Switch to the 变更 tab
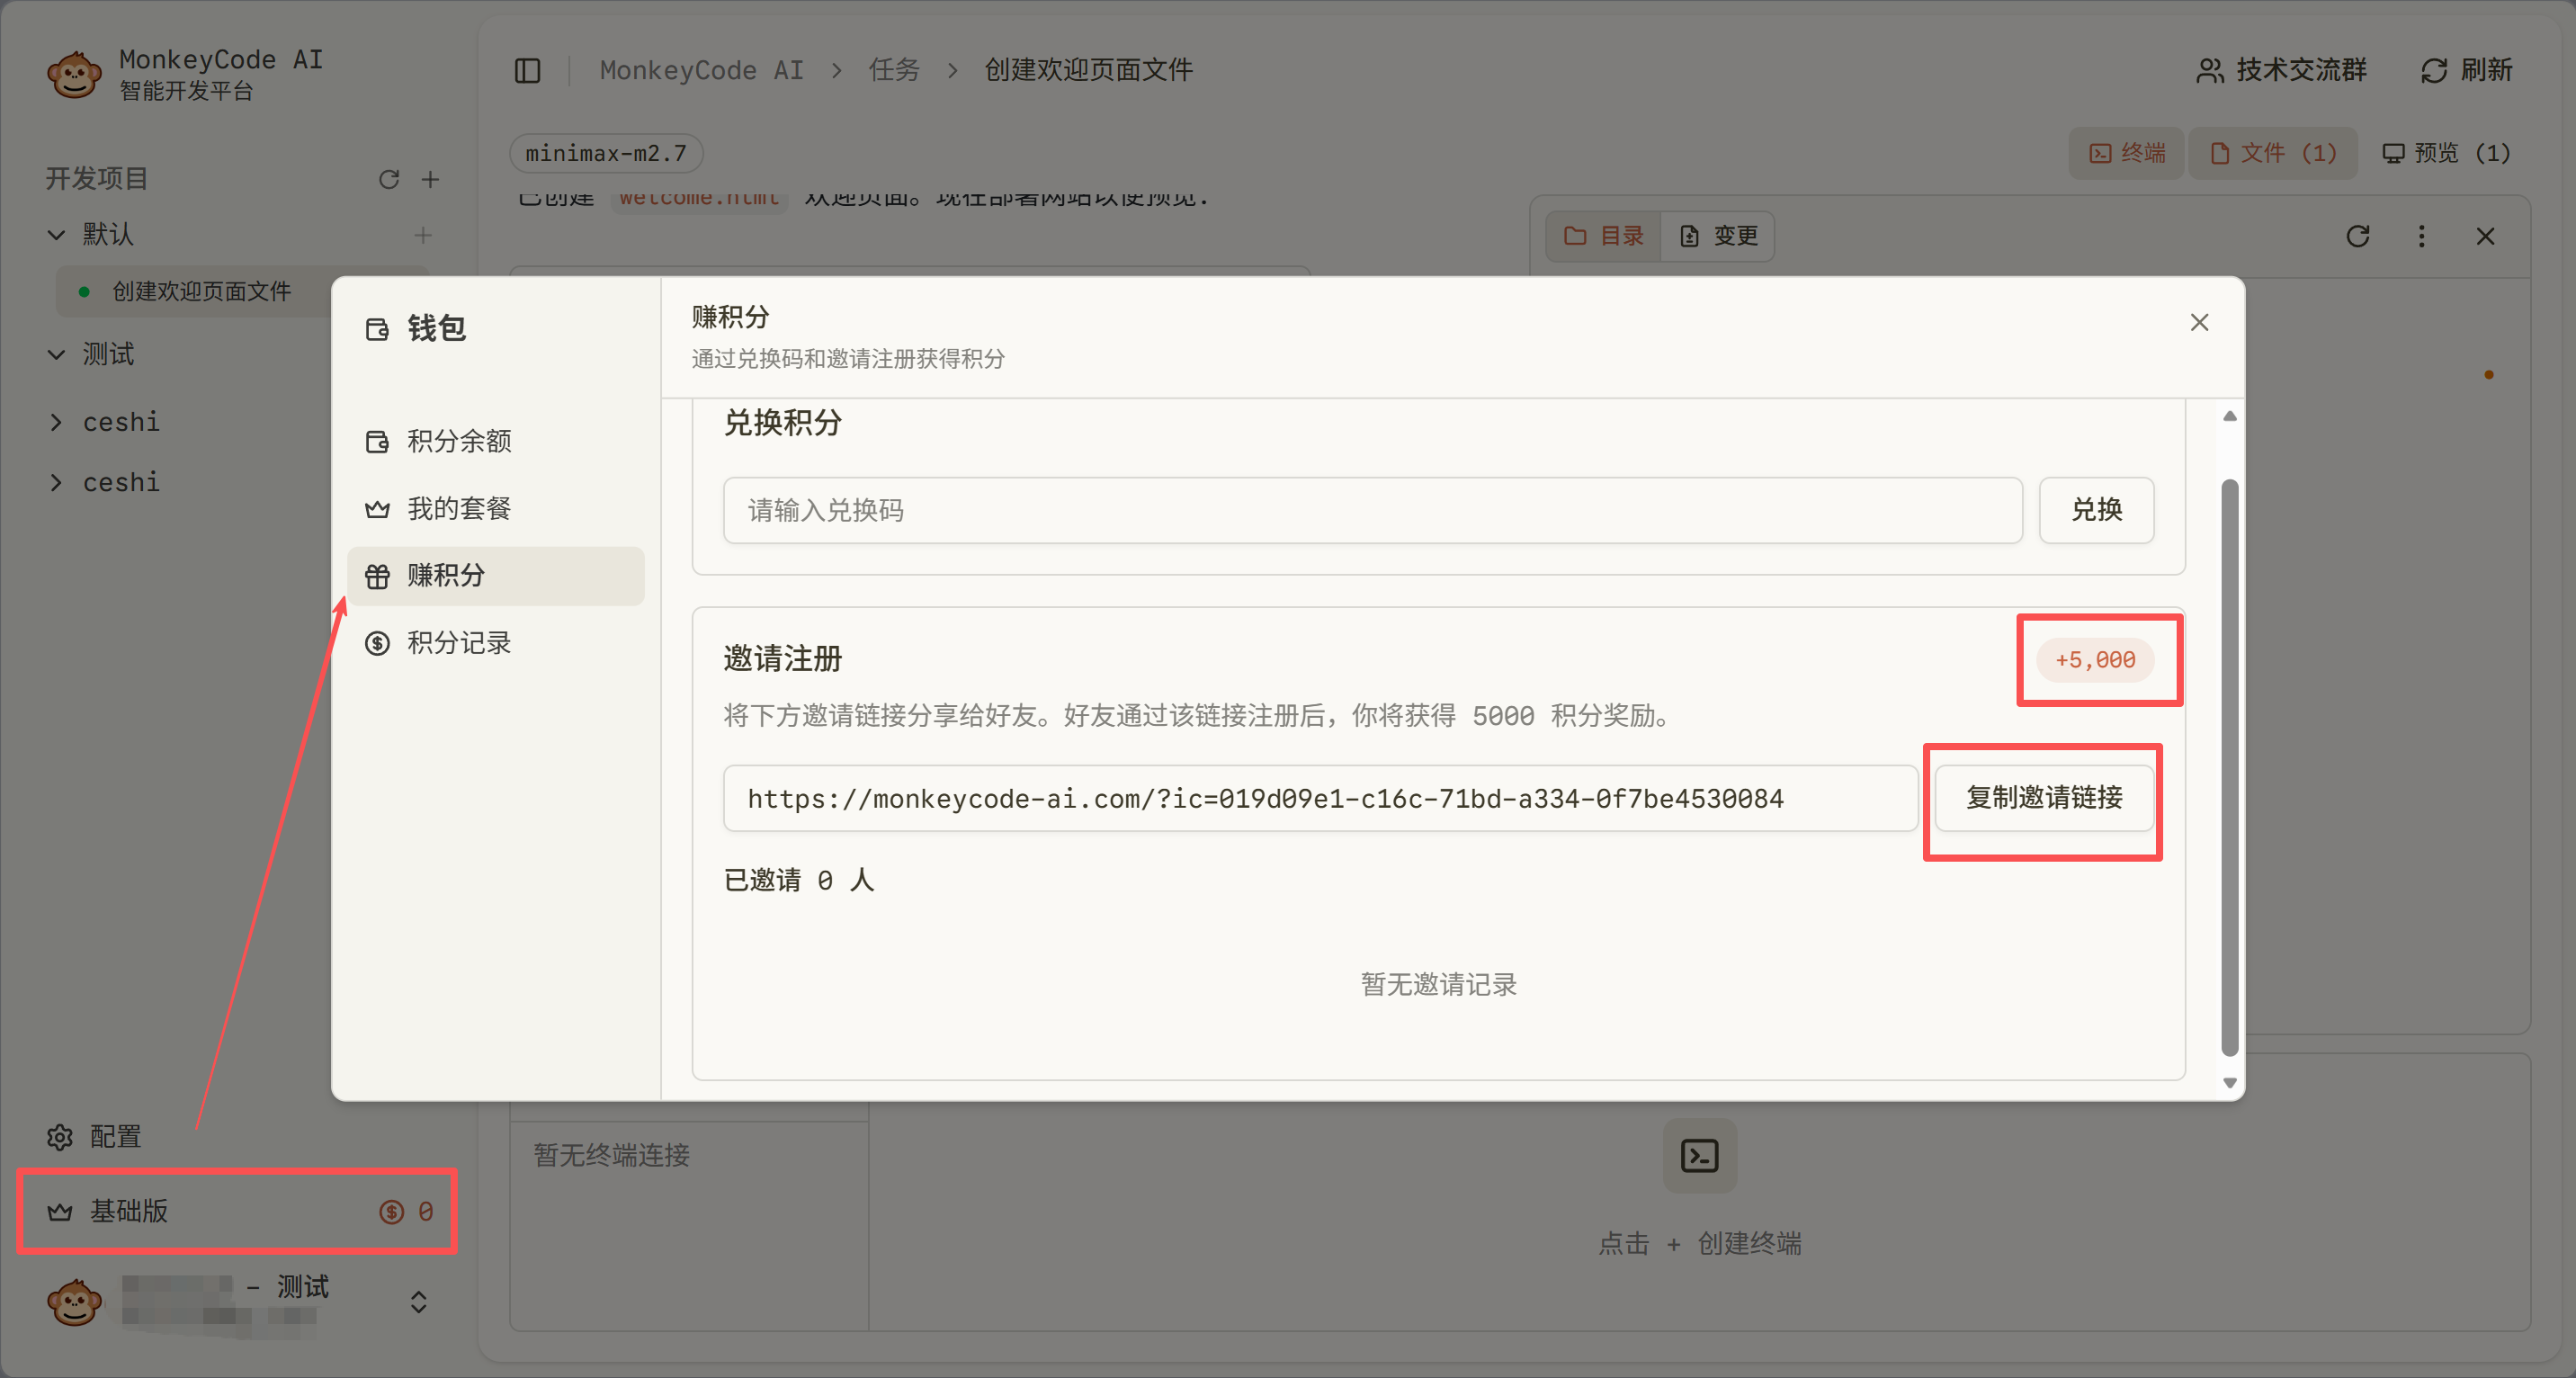2576x1378 pixels. (1718, 236)
